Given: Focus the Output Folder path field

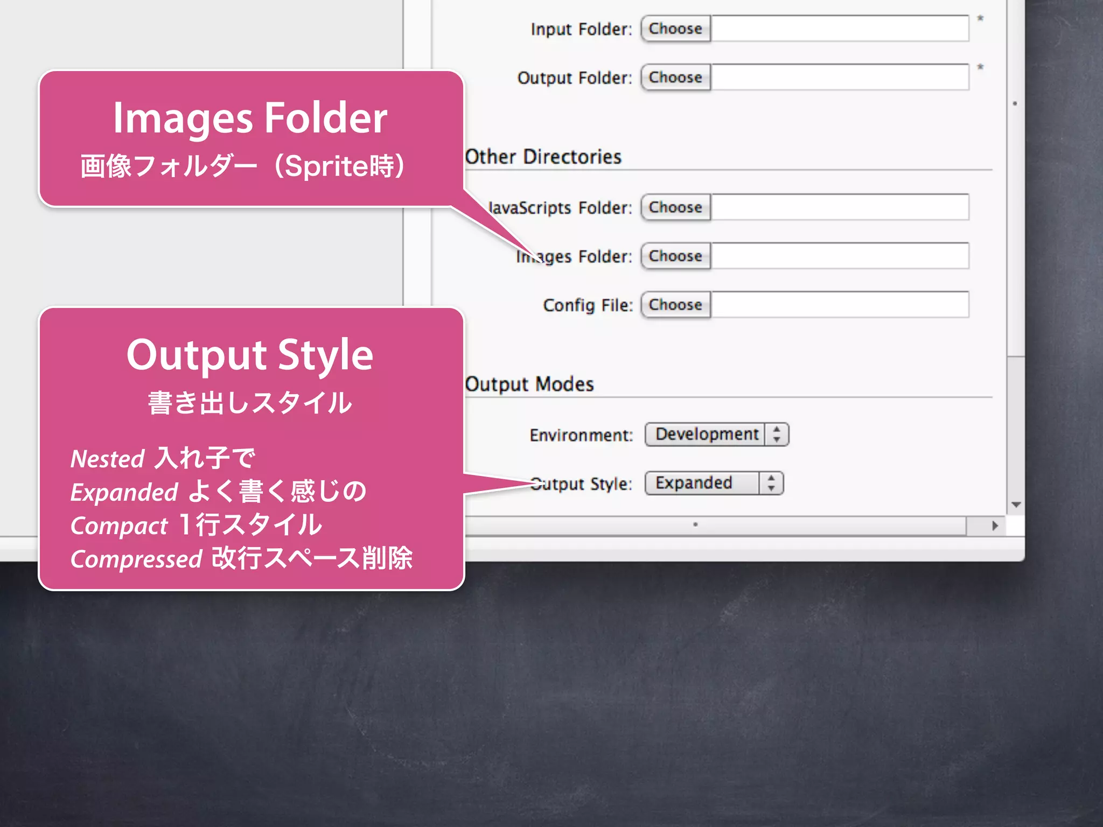Looking at the screenshot, I should (x=840, y=78).
